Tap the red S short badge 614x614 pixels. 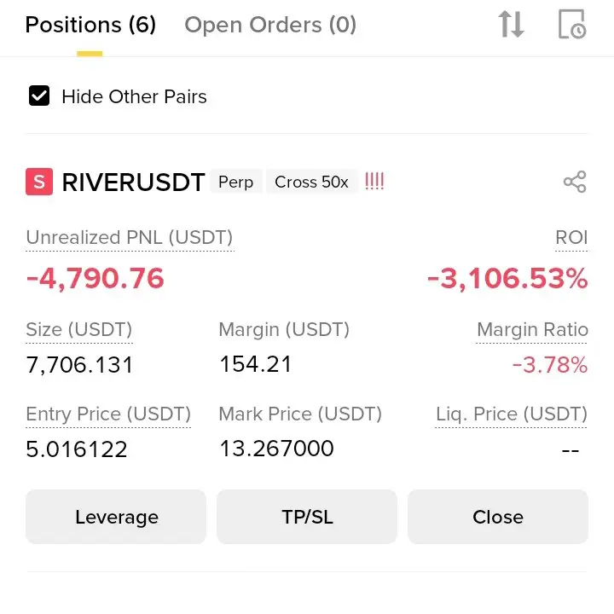39,182
